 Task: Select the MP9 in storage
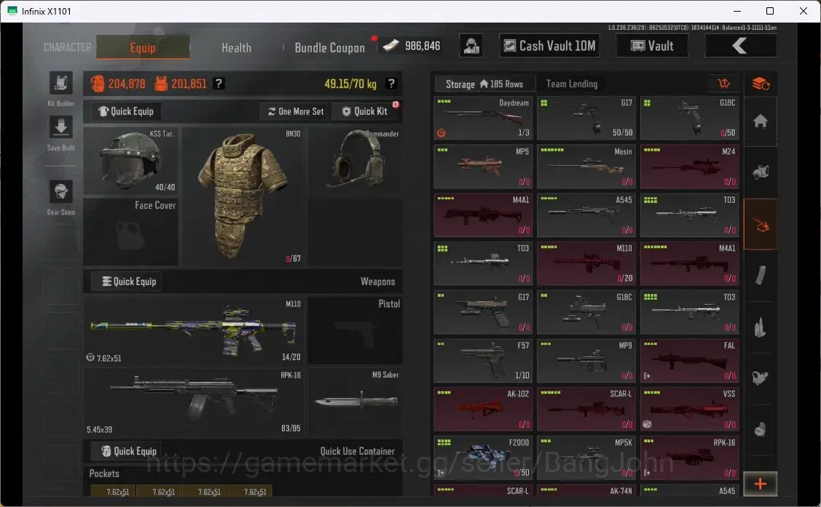586,361
